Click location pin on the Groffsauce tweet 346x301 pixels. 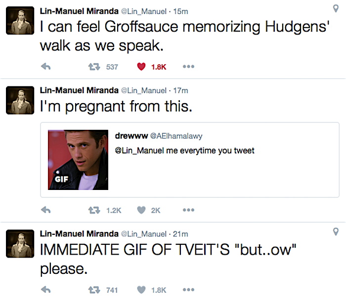click(x=336, y=8)
